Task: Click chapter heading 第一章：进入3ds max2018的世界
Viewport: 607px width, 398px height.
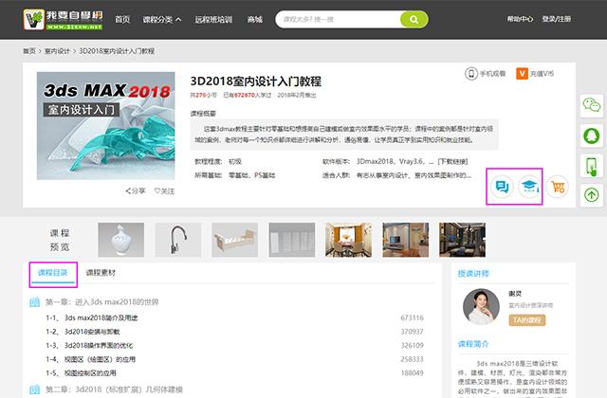Action: (102, 302)
